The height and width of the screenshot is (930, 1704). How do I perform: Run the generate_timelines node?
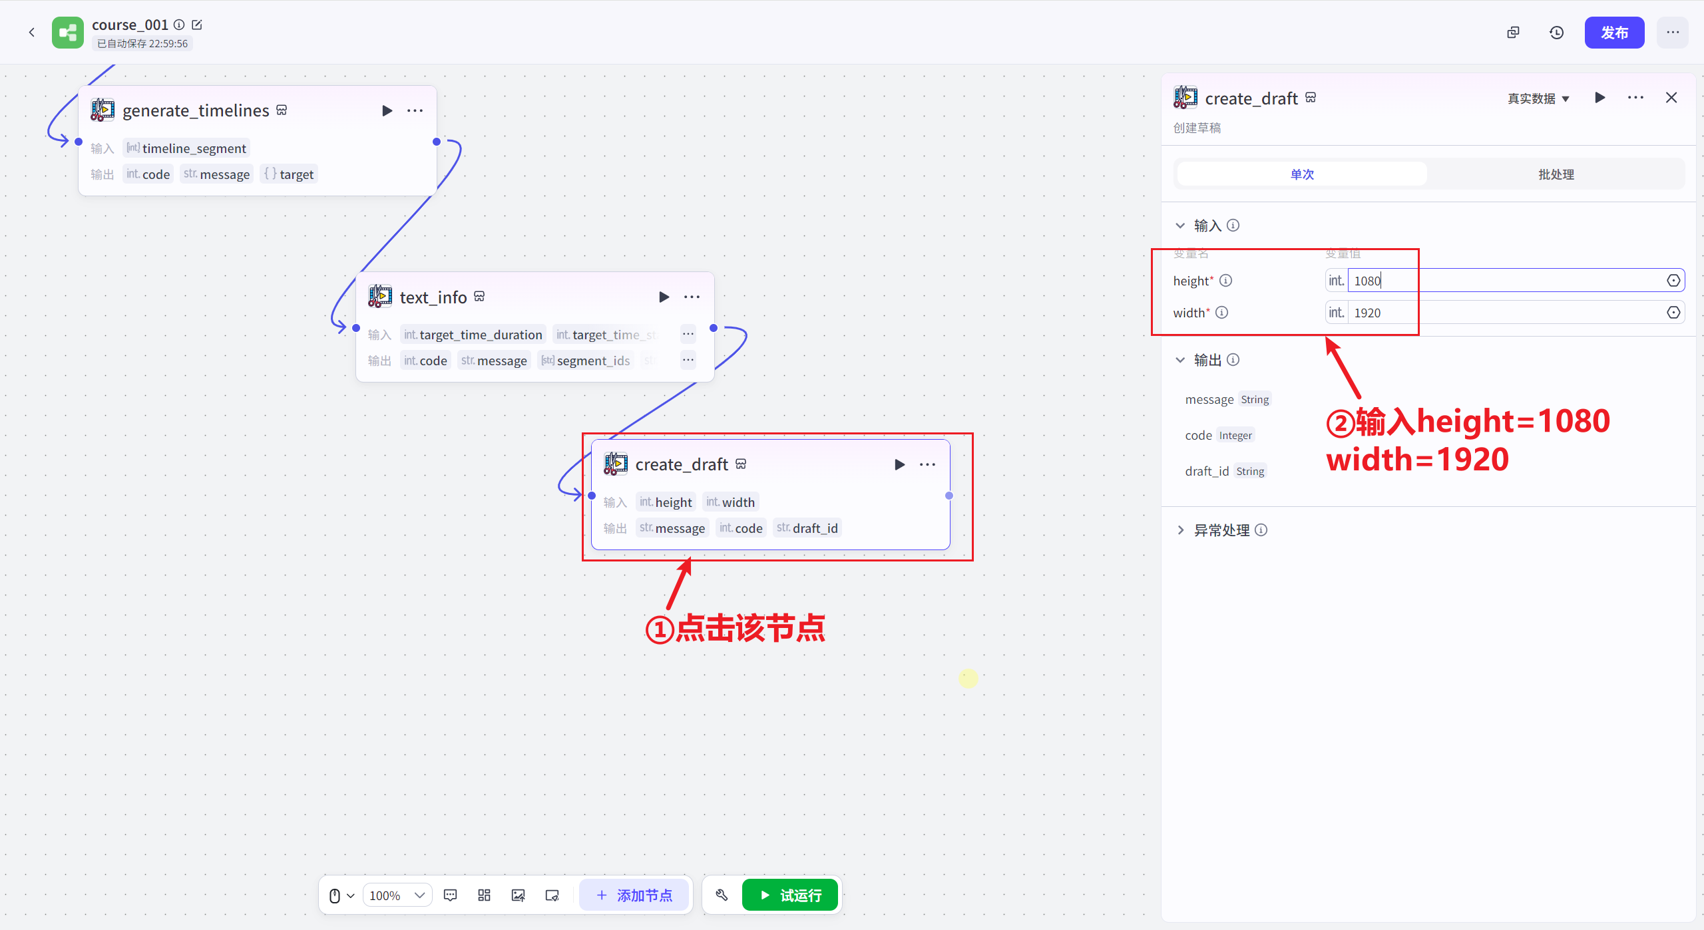click(387, 110)
